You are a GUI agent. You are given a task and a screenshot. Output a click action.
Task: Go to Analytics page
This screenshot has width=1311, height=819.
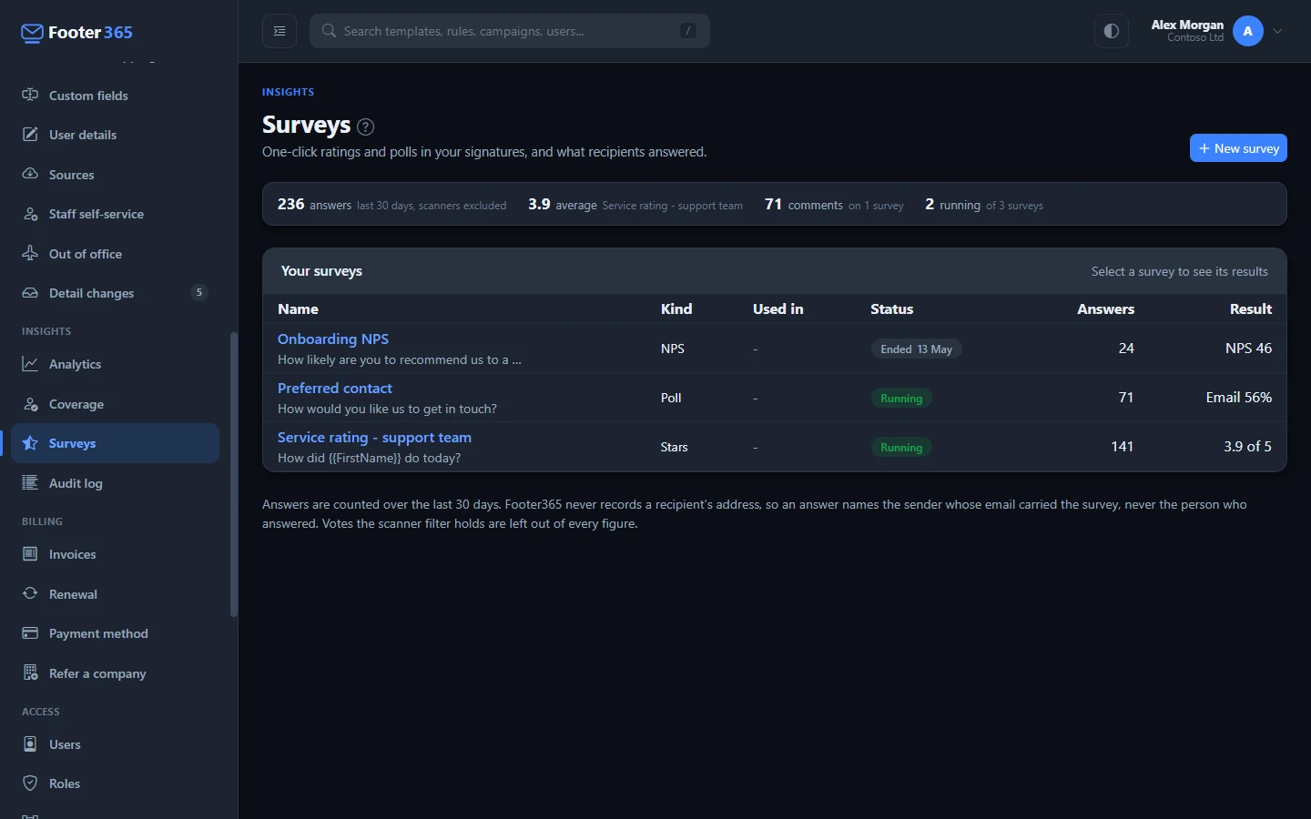pos(115,364)
